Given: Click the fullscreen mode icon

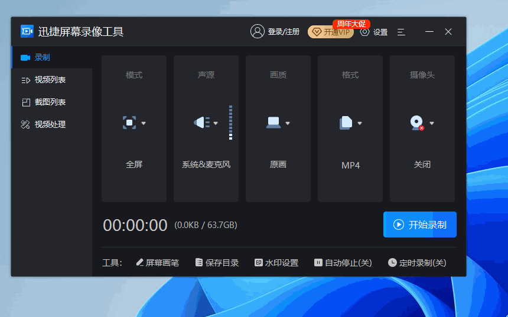Looking at the screenshot, I should (x=129, y=123).
